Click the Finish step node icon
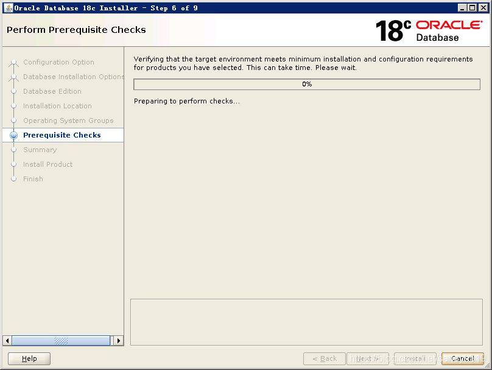 13,179
